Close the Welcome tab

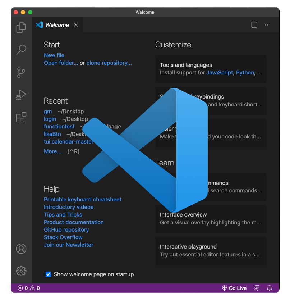coord(76,25)
